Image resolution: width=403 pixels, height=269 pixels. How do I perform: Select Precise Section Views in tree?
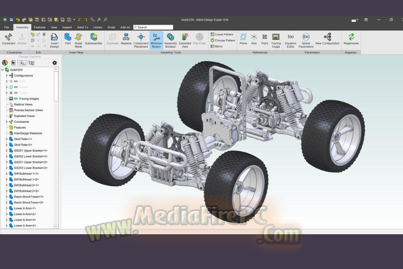click(29, 110)
